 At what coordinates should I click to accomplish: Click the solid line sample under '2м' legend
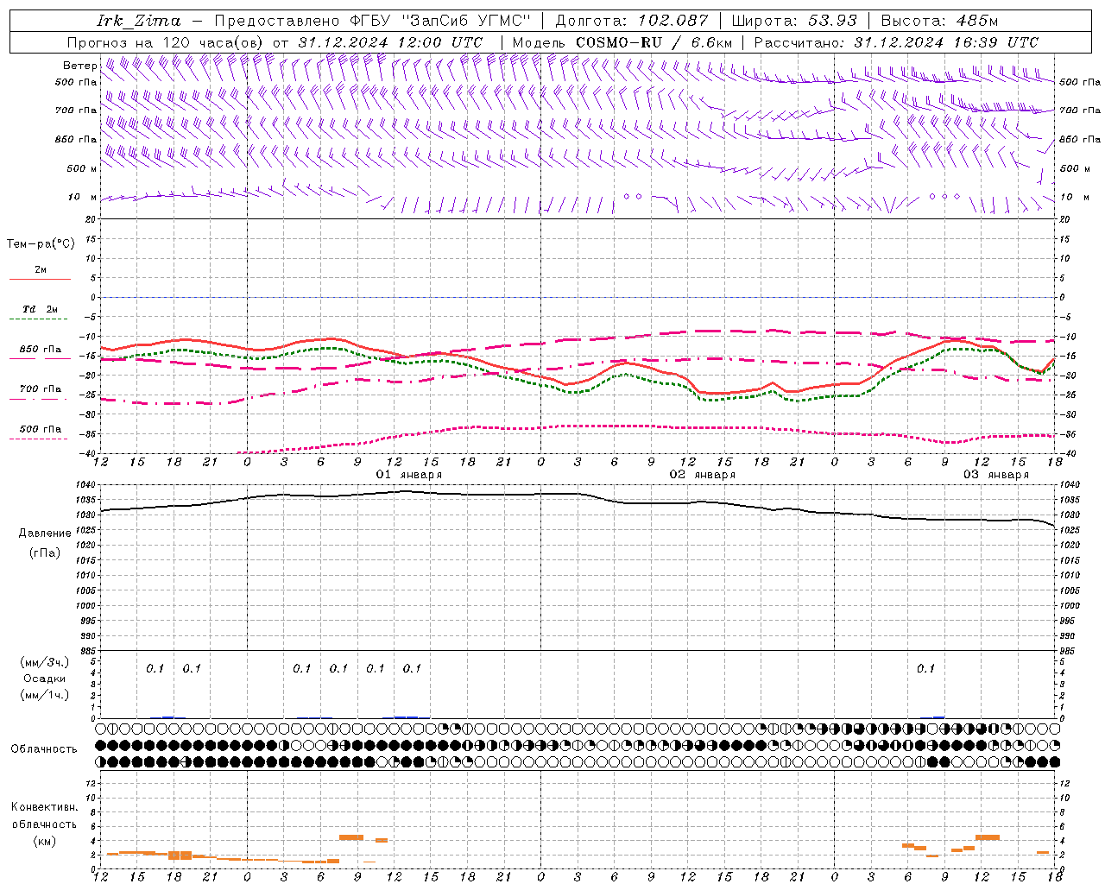click(40, 280)
